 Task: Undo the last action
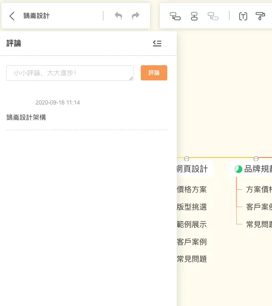(118, 16)
